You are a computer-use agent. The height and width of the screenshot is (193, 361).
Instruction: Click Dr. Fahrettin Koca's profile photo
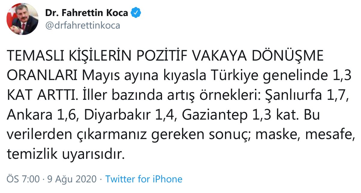click(23, 19)
